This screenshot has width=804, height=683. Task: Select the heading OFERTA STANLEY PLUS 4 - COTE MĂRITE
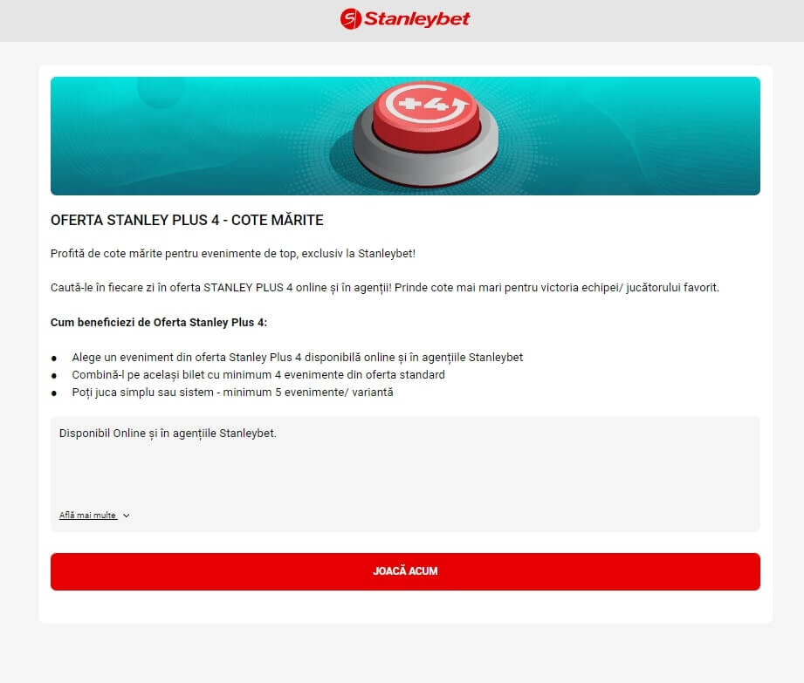pyautogui.click(x=187, y=220)
